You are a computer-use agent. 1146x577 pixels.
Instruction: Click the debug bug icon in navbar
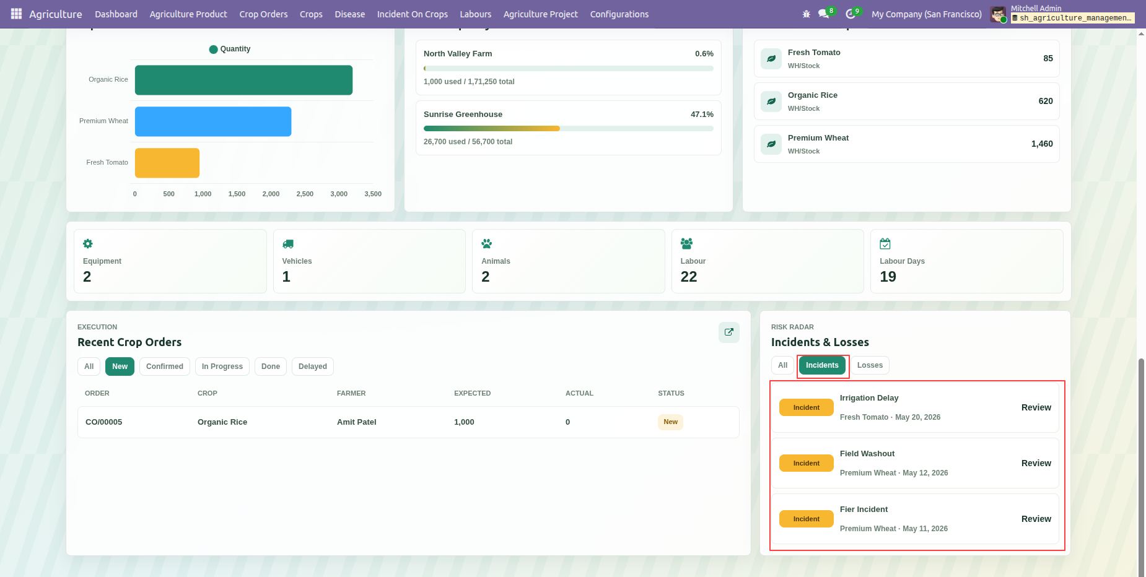coord(806,14)
